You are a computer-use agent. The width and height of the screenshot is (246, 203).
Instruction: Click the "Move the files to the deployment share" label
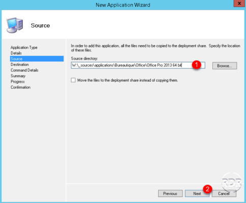128,80
